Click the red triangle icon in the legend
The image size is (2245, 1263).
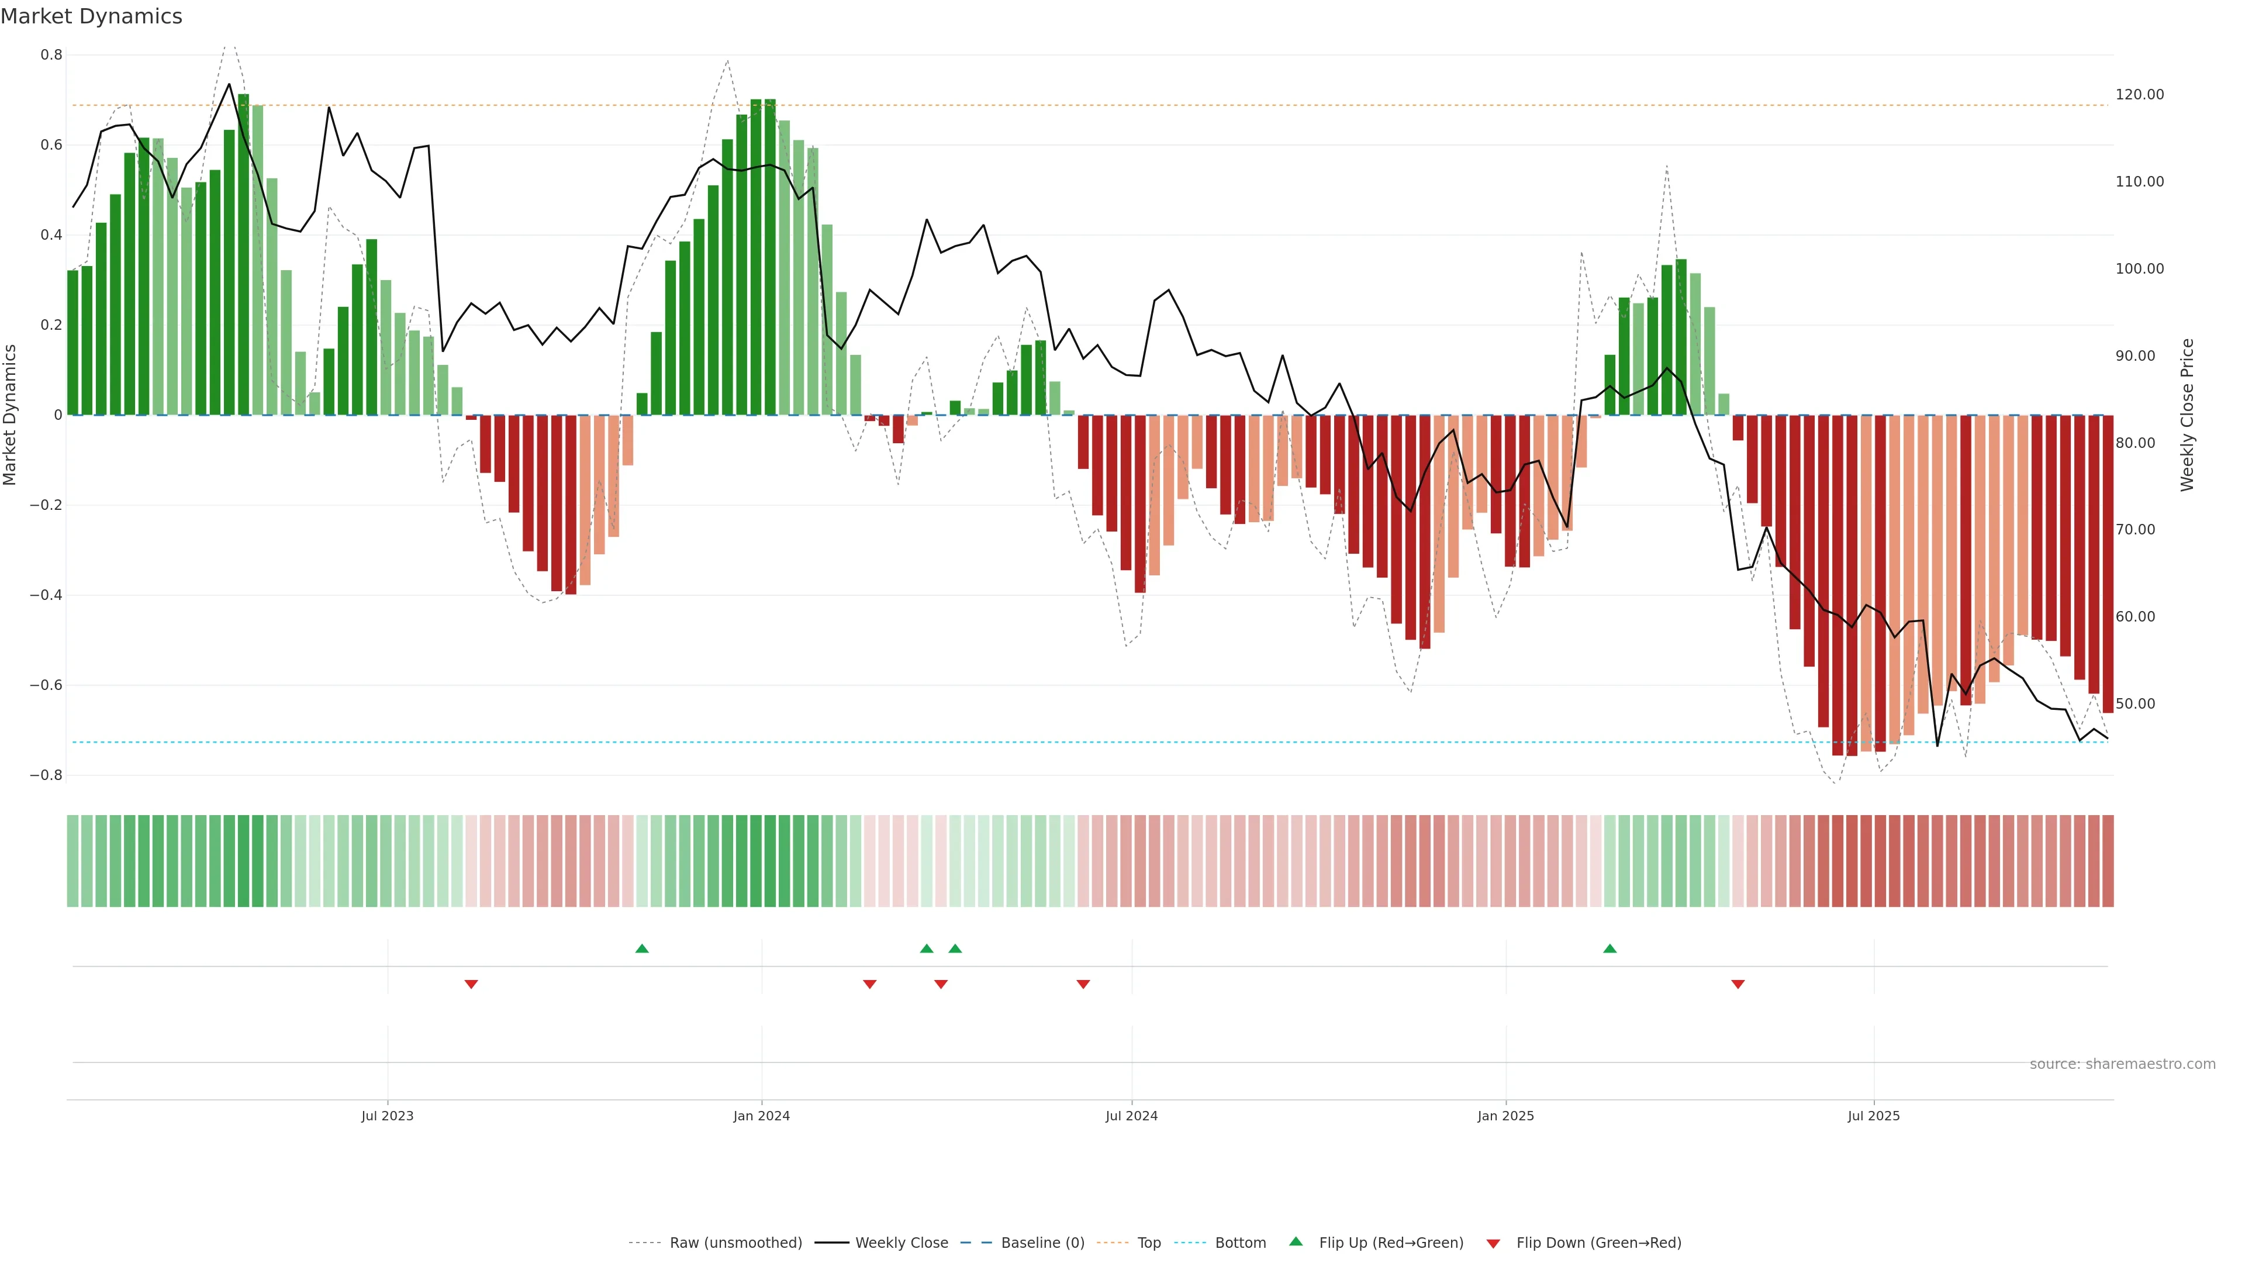tap(1493, 1244)
